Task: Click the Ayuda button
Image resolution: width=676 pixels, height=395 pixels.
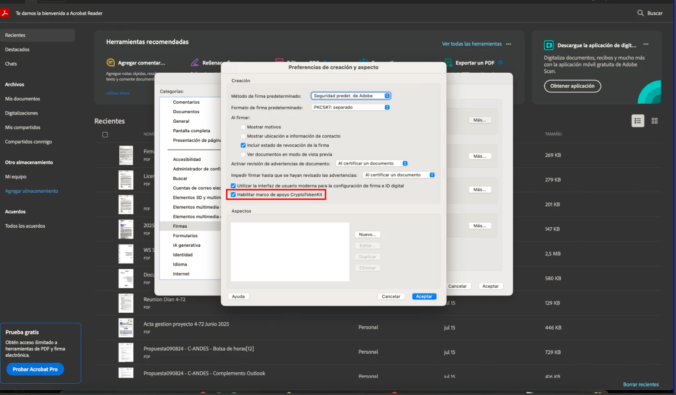Action: click(x=238, y=296)
